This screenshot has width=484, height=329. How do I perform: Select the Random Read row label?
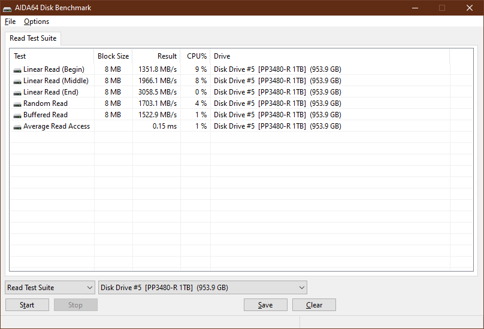pyautogui.click(x=46, y=103)
